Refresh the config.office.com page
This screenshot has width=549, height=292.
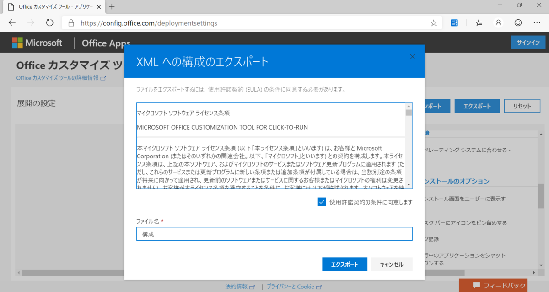49,22
